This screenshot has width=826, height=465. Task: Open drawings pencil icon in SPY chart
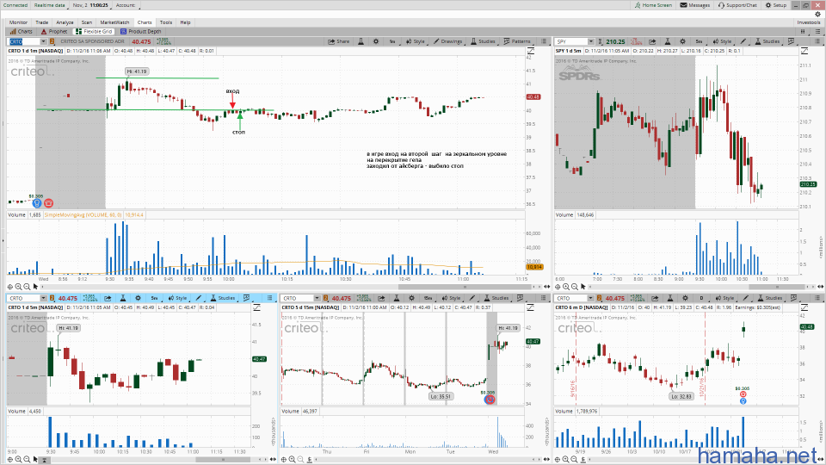tap(743, 41)
